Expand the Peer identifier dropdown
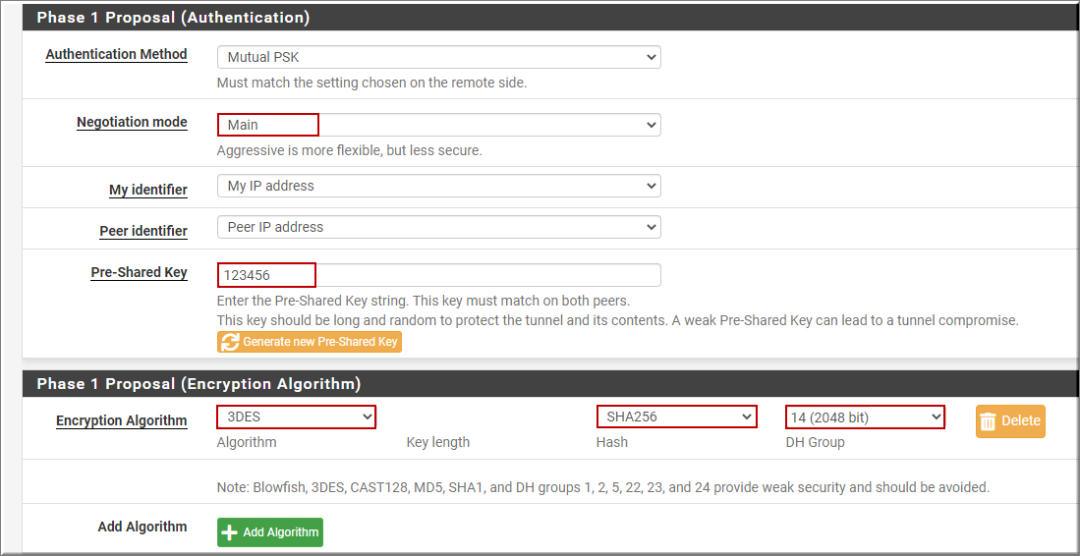The width and height of the screenshot is (1080, 556). pos(438,227)
